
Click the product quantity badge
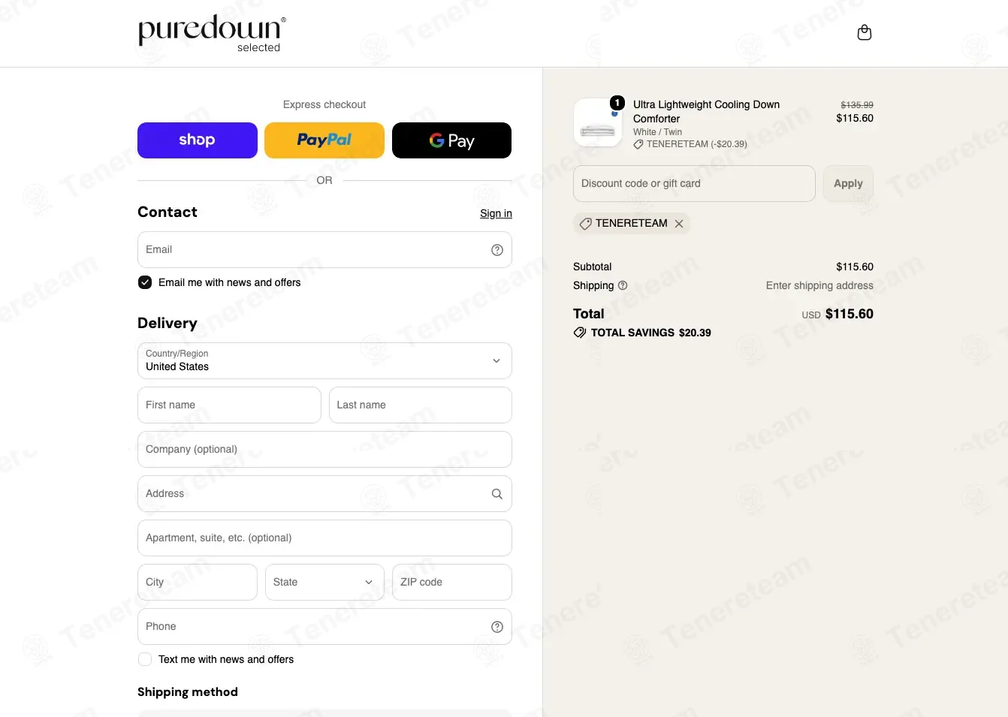(617, 103)
